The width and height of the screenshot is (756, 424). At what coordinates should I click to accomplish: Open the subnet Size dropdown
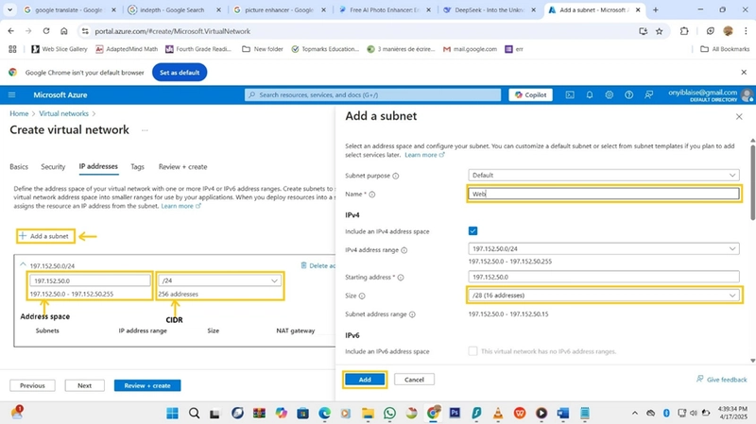604,296
